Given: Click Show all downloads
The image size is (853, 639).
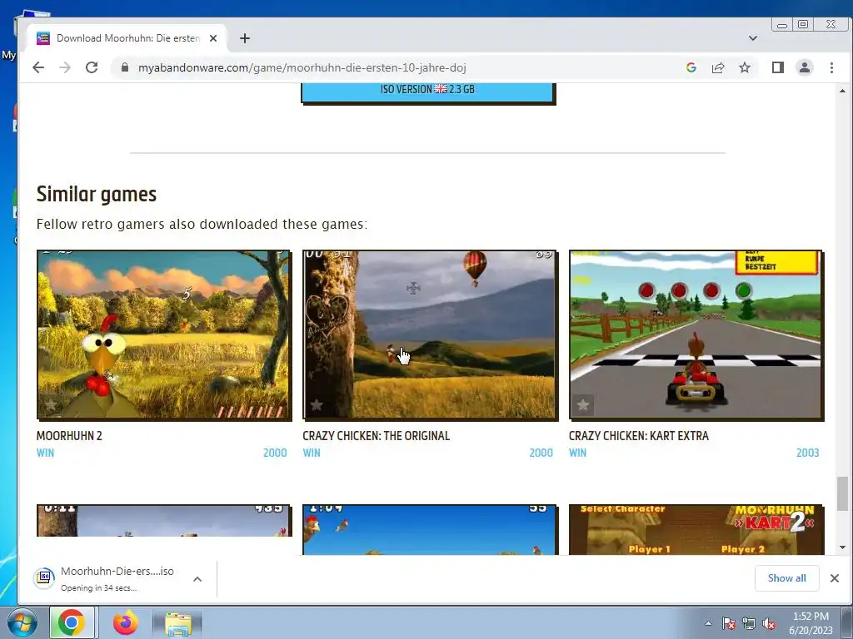Looking at the screenshot, I should tap(786, 578).
